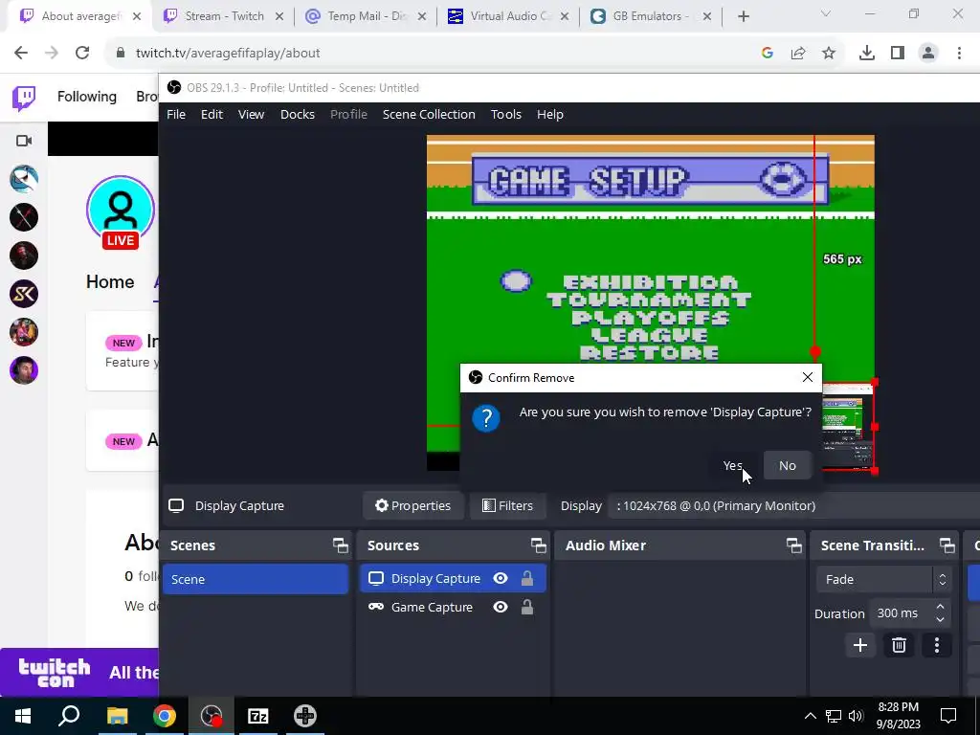Open the Fade transition dropdown

[882, 579]
